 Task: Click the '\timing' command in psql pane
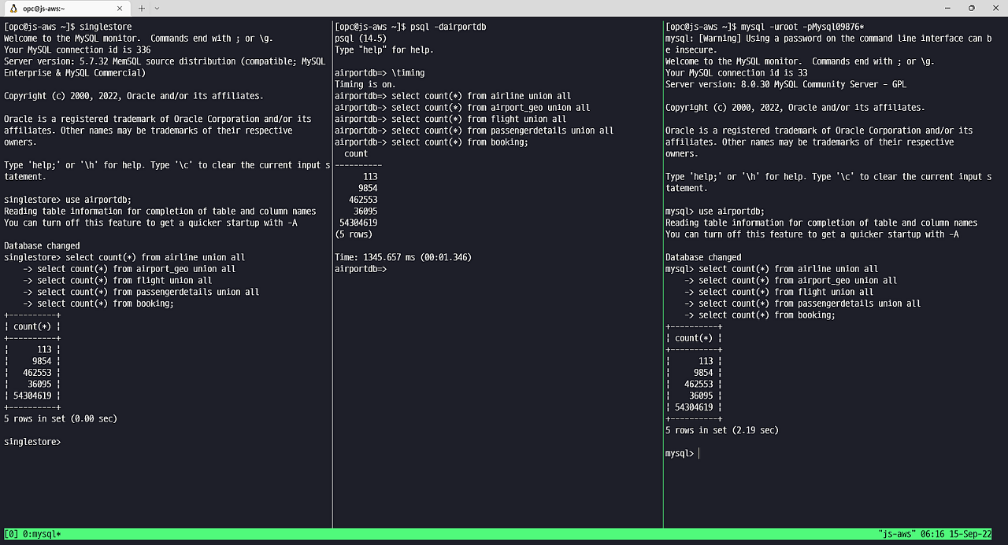coord(408,73)
